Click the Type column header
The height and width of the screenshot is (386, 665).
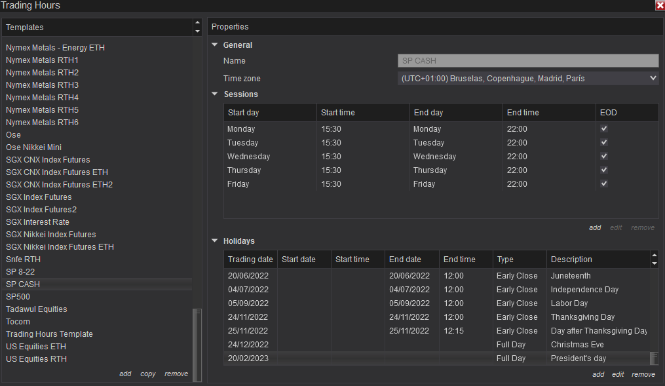tap(520, 259)
